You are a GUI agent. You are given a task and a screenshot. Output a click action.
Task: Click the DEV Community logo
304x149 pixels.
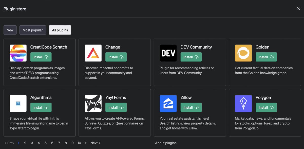(x=168, y=53)
